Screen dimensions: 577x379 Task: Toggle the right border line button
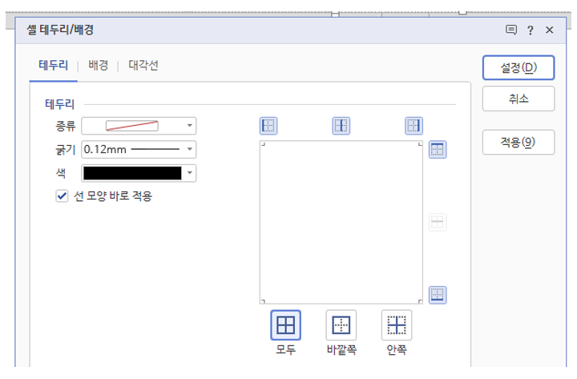(x=414, y=126)
